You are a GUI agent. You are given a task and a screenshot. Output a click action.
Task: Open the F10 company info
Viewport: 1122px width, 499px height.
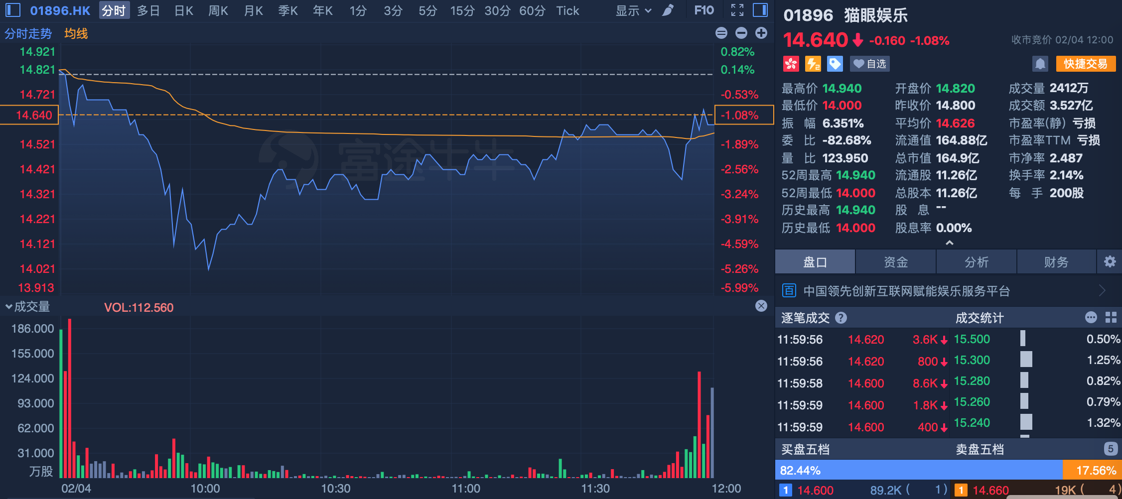tap(703, 10)
